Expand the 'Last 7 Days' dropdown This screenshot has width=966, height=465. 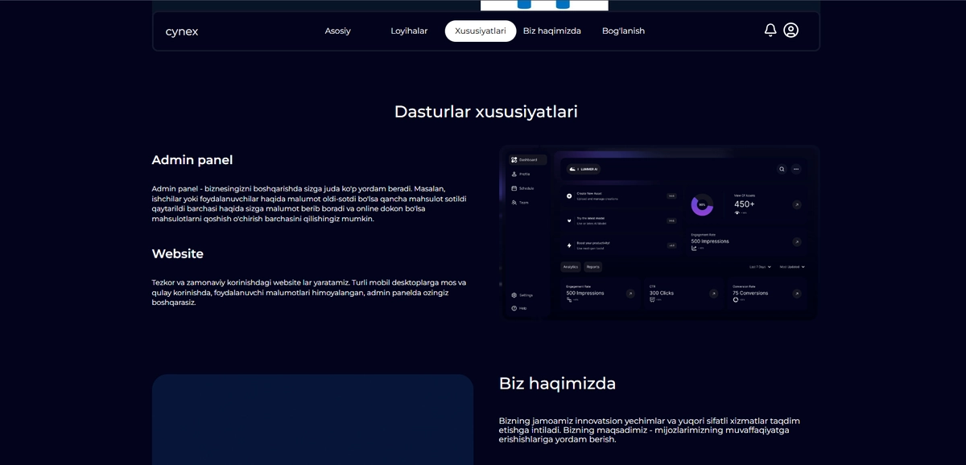[760, 266]
